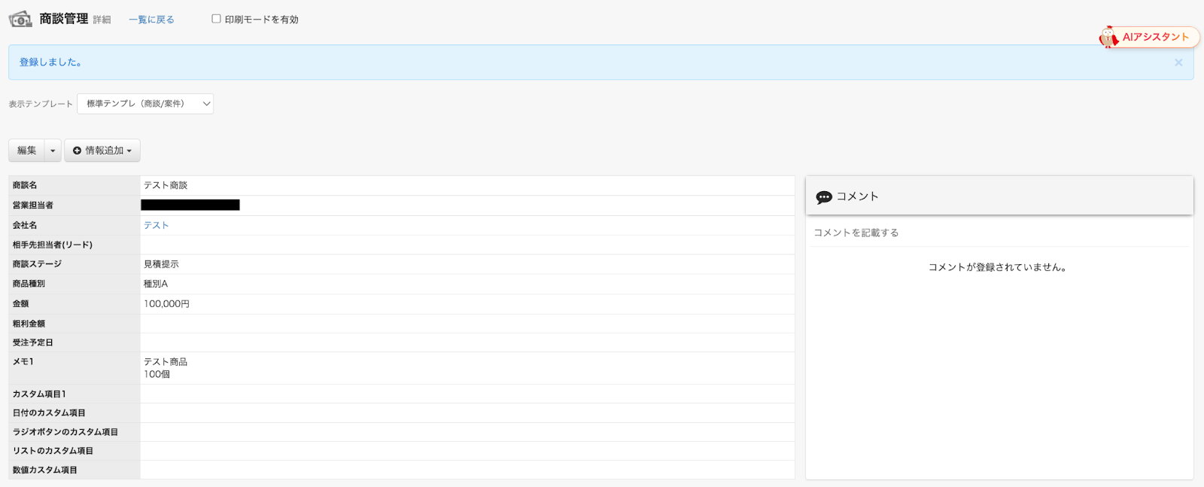
Task: Click the メモ1 memo content cell
Action: point(166,368)
